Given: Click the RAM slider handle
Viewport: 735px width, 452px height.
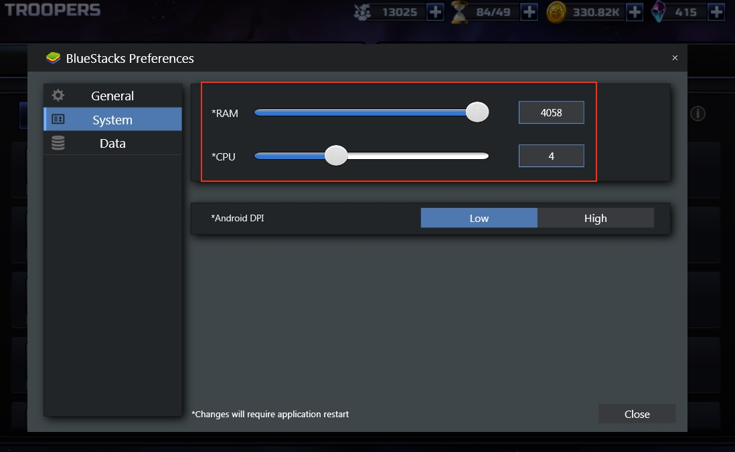Looking at the screenshot, I should (x=477, y=112).
